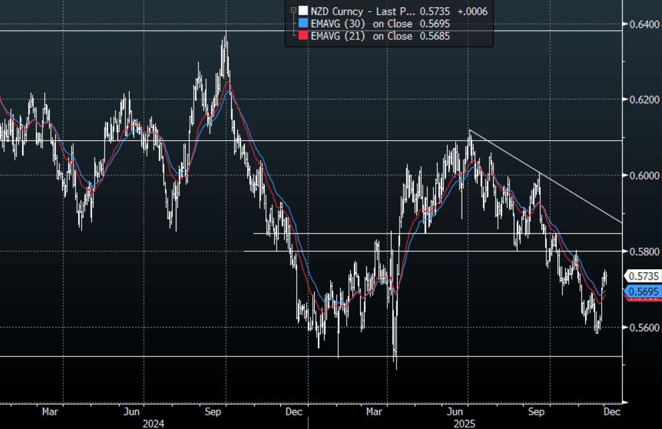Select the descending diagonal trendline
The width and height of the screenshot is (662, 429).
tap(547, 177)
